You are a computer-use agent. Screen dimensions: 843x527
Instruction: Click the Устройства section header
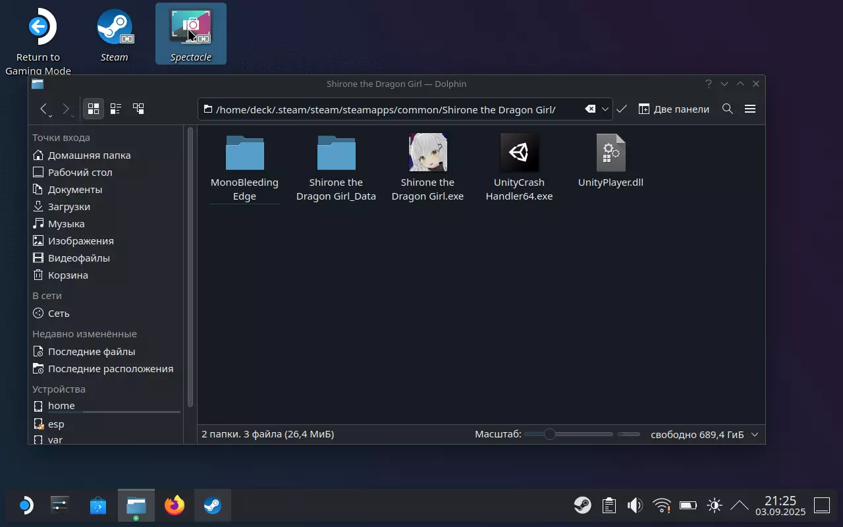(59, 389)
